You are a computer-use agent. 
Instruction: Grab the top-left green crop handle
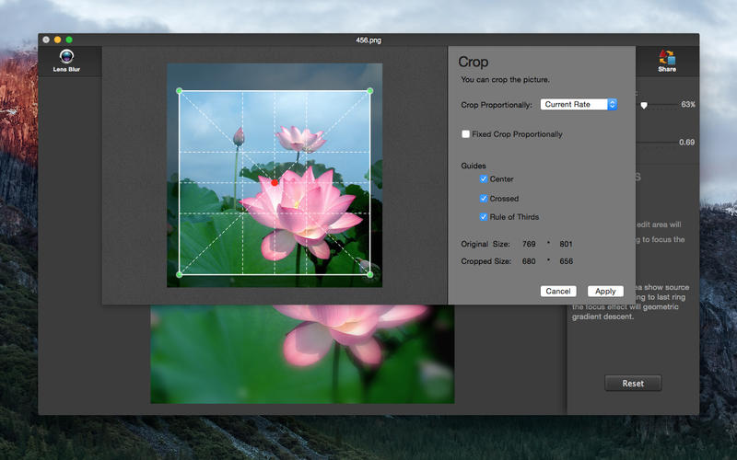click(179, 90)
